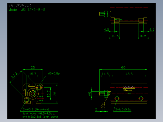Click the right "4.5" dimension in top view
The image size is (163, 122).
tap(152, 30)
